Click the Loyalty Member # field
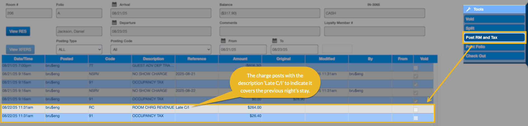Viewport: 528px width, 126px height. pyautogui.click(x=374, y=31)
